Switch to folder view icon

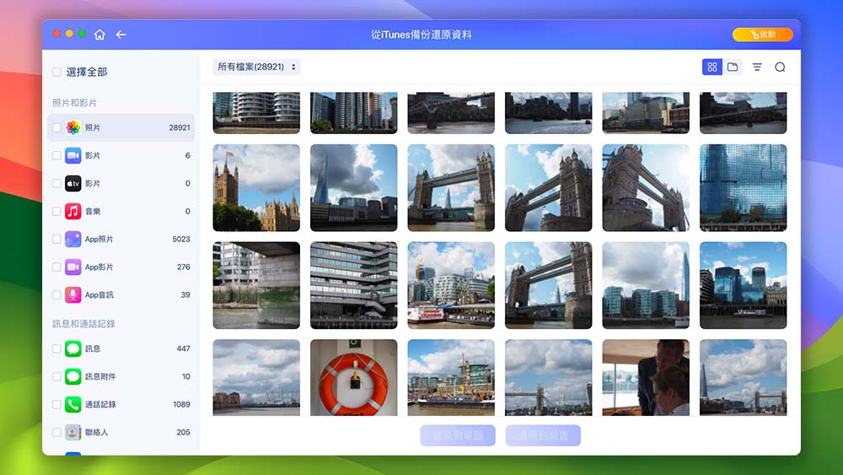click(733, 67)
